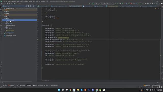The width and height of the screenshot is (163, 92).
Task: Select .gitignore in project tree
Action: point(8,22)
